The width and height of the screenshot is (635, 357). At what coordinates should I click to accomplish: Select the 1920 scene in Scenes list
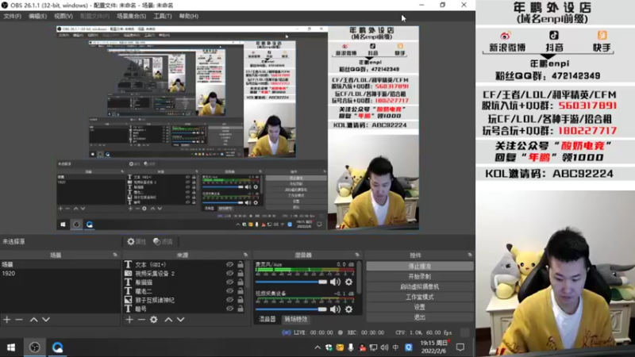[x=60, y=273]
